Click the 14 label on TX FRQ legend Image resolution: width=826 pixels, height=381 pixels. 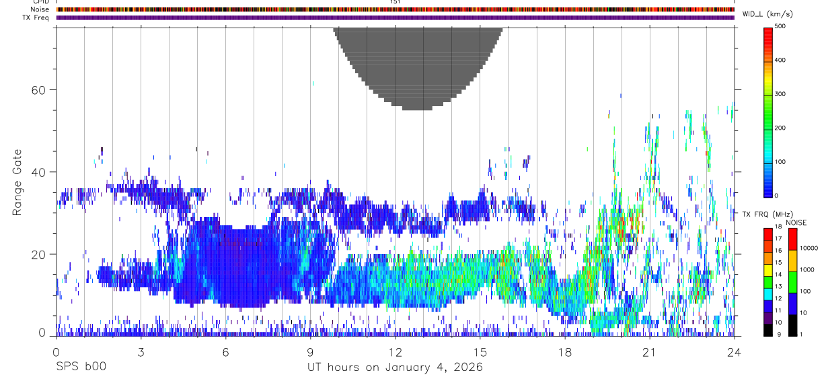[x=778, y=275]
